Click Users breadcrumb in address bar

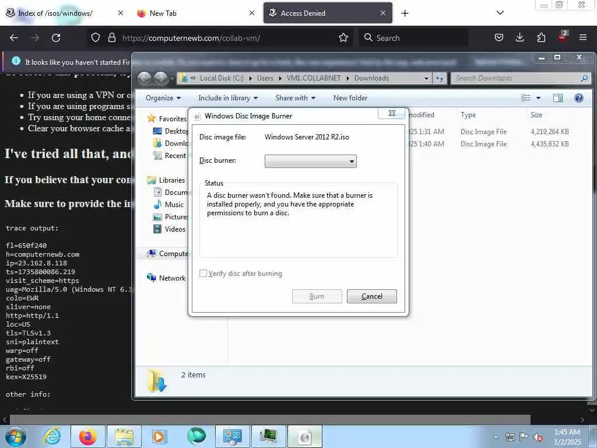265,78
